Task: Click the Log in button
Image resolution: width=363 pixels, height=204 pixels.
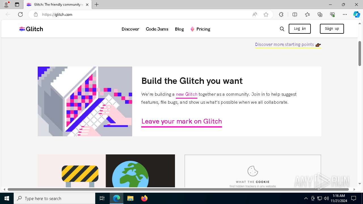Action: tap(300, 29)
